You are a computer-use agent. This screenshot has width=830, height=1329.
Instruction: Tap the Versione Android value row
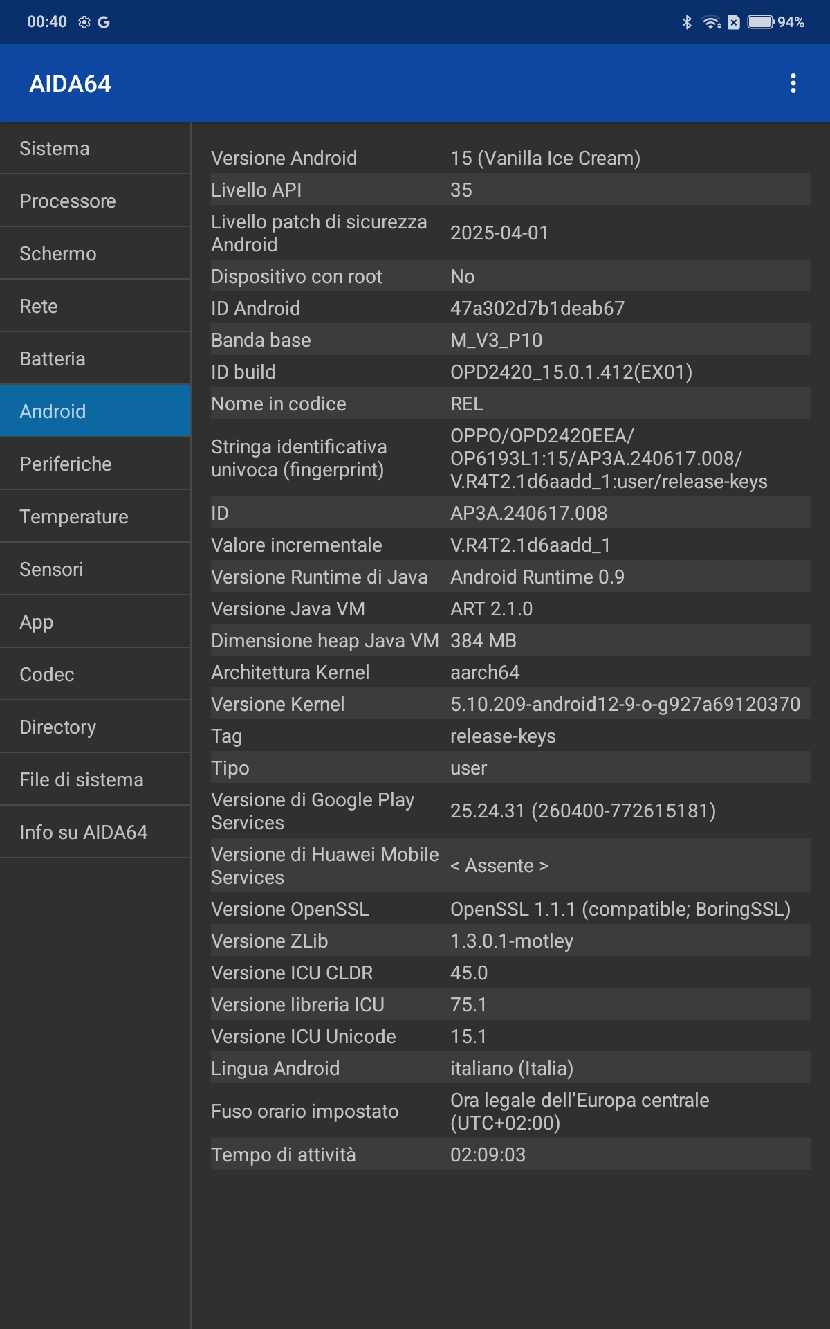pos(510,158)
